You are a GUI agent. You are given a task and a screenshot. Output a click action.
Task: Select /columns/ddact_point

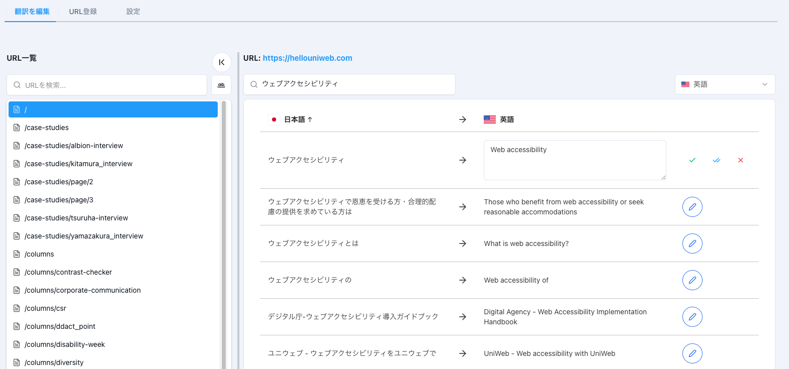113,326
